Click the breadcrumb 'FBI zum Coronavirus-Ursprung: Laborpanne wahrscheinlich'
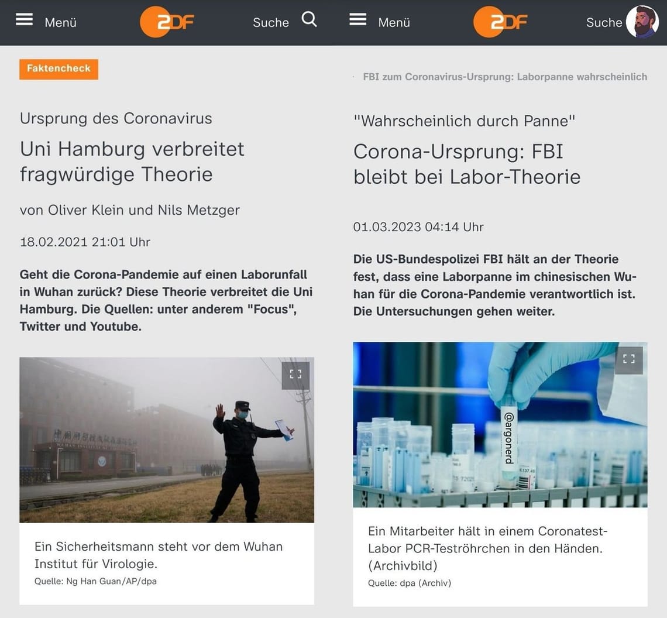Viewport: 667px width, 618px height. click(x=504, y=77)
